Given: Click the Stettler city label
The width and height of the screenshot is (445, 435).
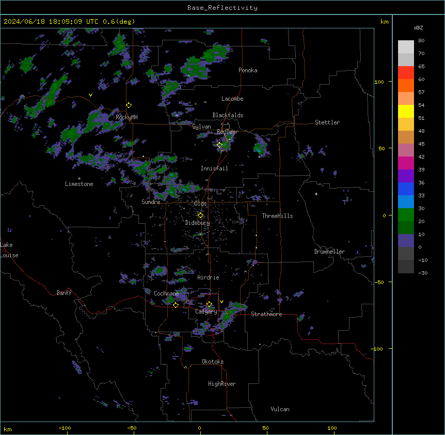Looking at the screenshot, I should [327, 122].
